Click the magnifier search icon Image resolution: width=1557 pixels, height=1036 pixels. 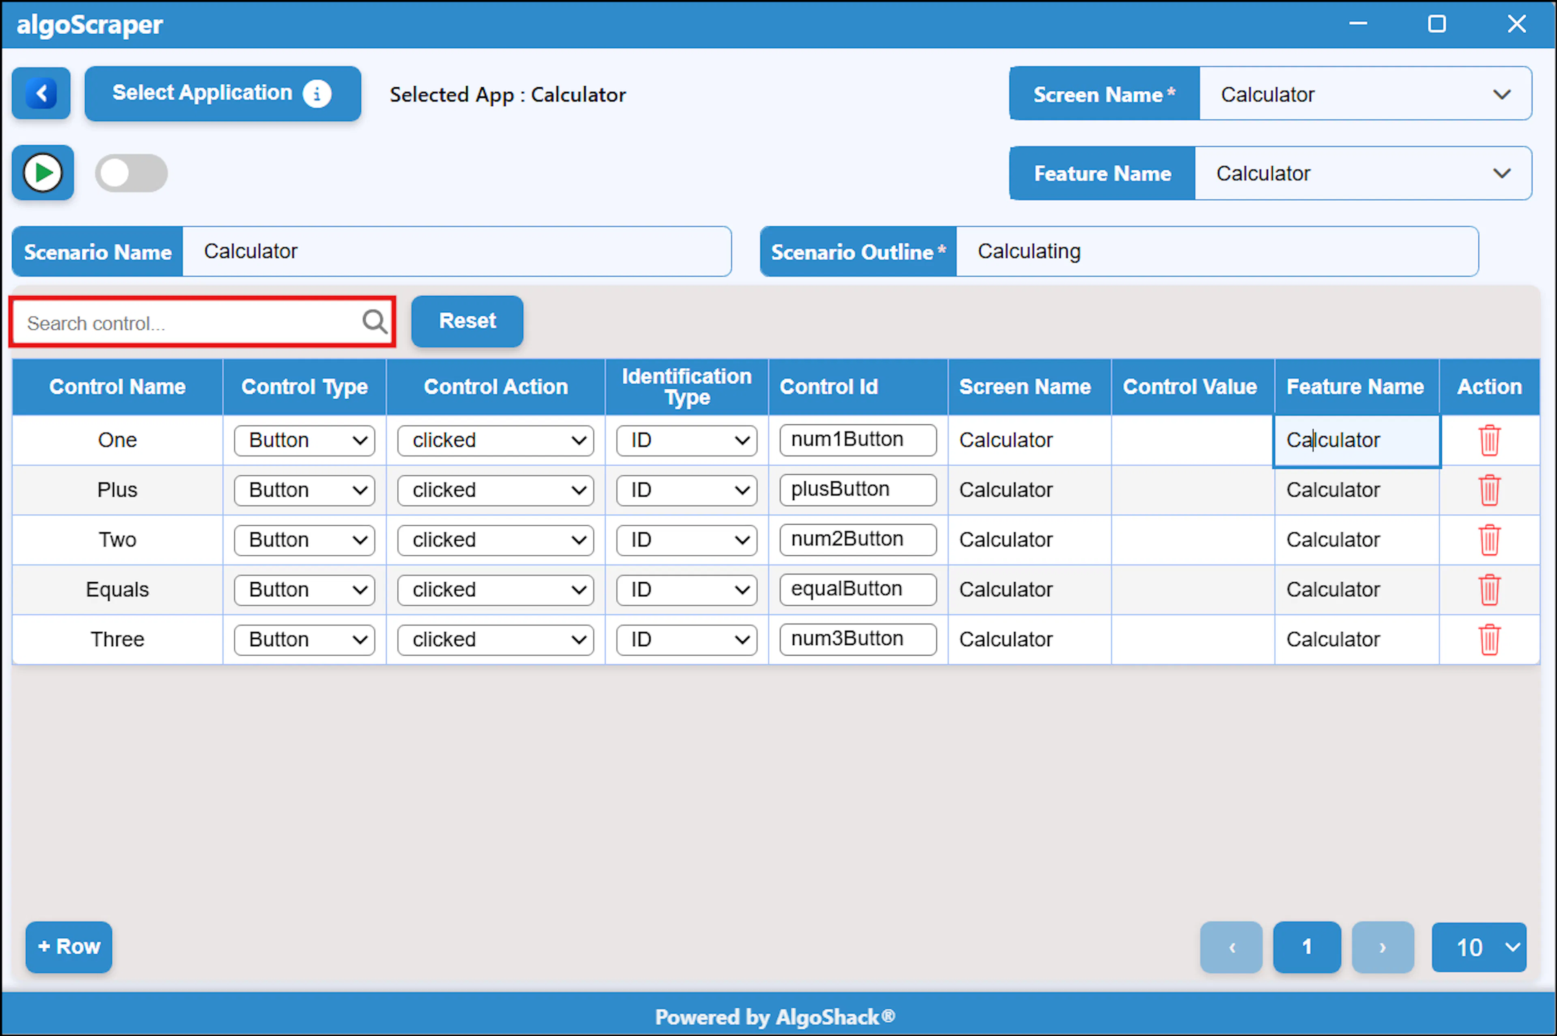pyautogui.click(x=374, y=322)
